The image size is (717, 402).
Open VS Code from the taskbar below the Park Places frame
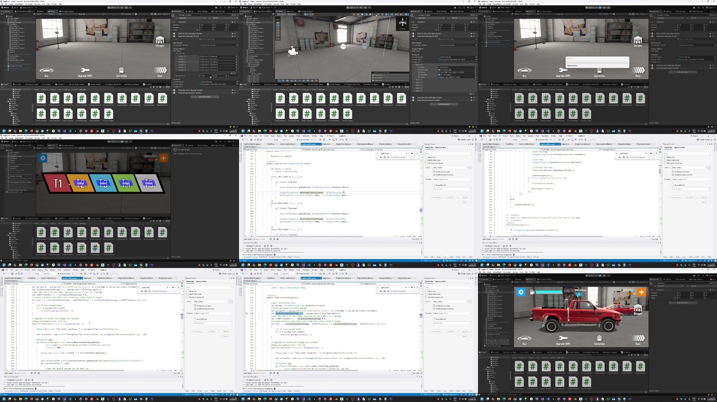pyautogui.click(x=70, y=131)
